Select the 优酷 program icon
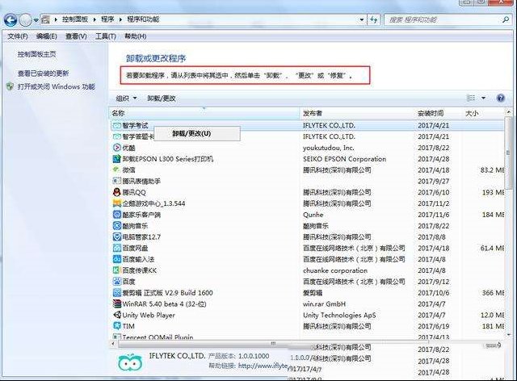 coord(117,148)
